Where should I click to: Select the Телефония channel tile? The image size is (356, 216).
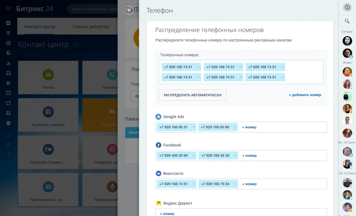click(x=112, y=77)
